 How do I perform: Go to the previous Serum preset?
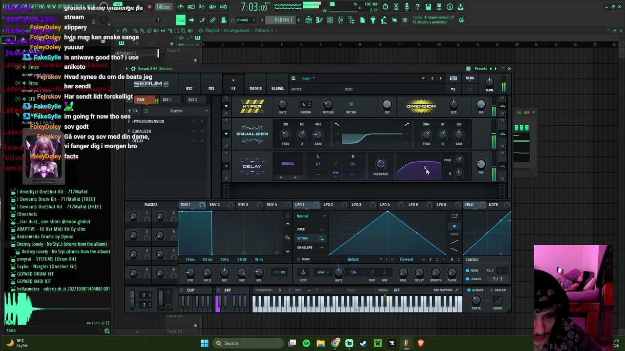[x=432, y=78]
